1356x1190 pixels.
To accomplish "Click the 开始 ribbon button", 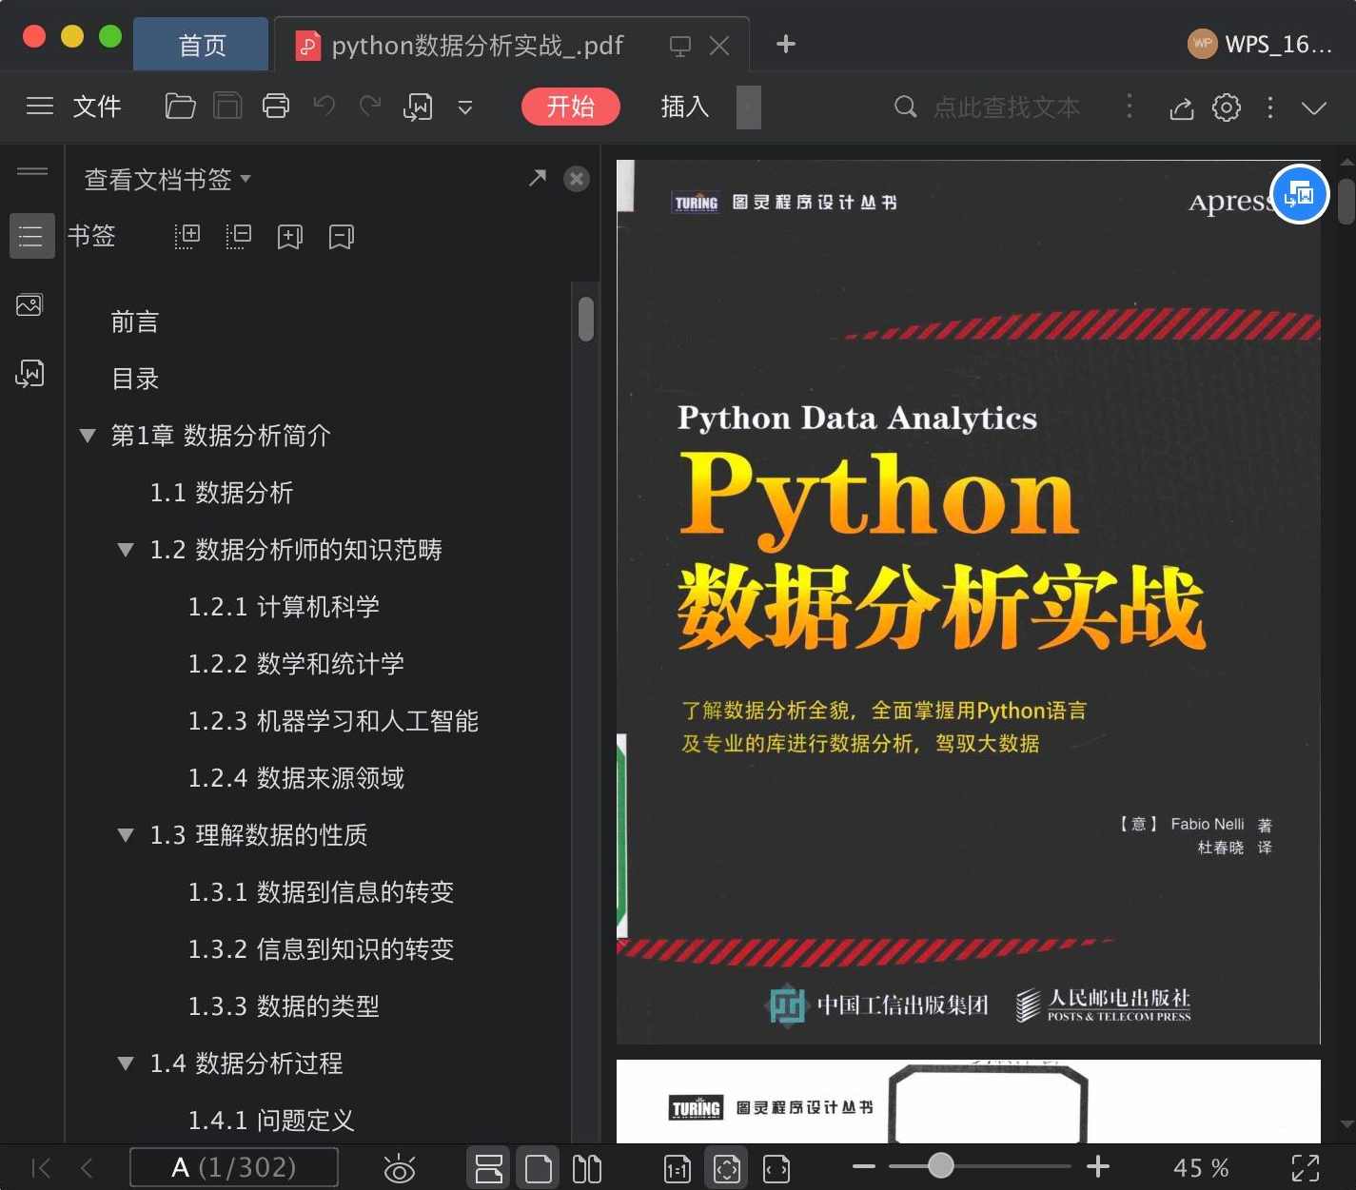I will click(570, 107).
